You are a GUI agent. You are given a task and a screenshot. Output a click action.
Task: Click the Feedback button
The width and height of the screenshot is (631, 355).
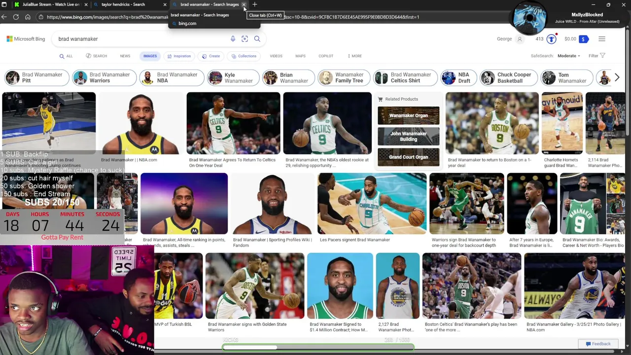coord(598,344)
